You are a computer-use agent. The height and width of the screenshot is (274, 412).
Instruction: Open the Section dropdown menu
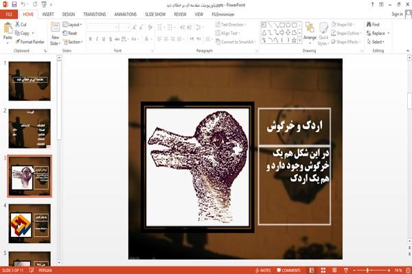73,42
